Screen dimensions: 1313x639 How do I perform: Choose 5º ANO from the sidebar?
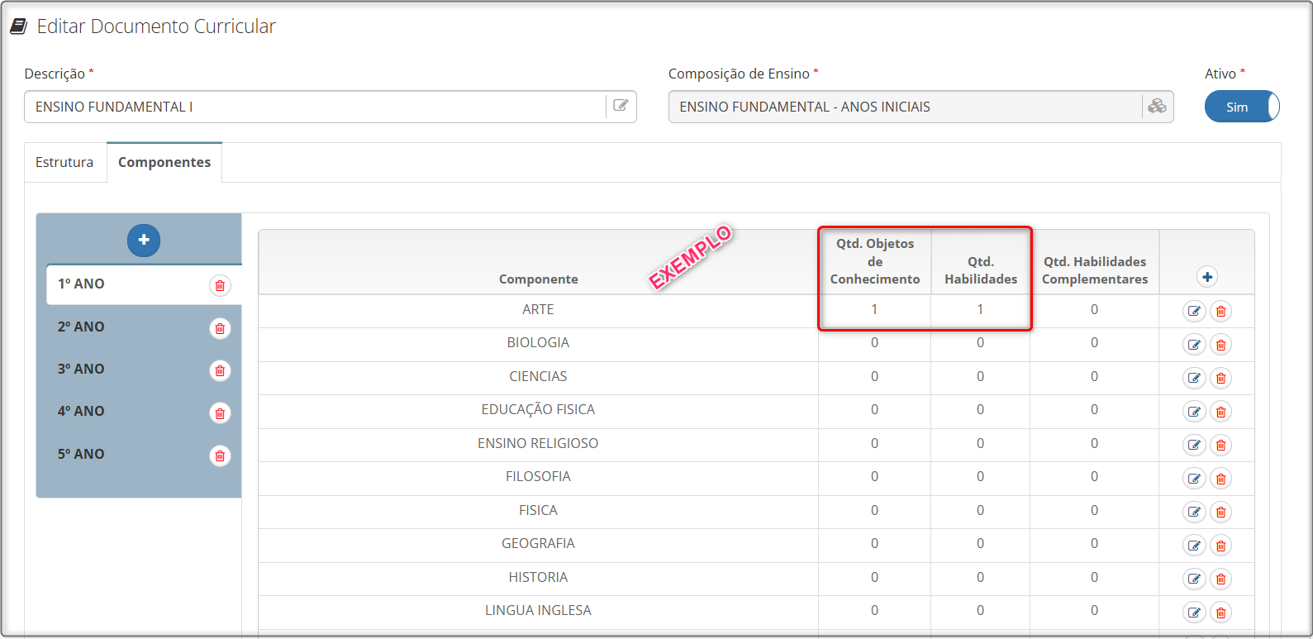click(81, 454)
